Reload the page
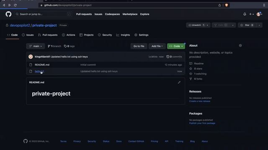Screen dimensions: 268x150 point(15,5)
